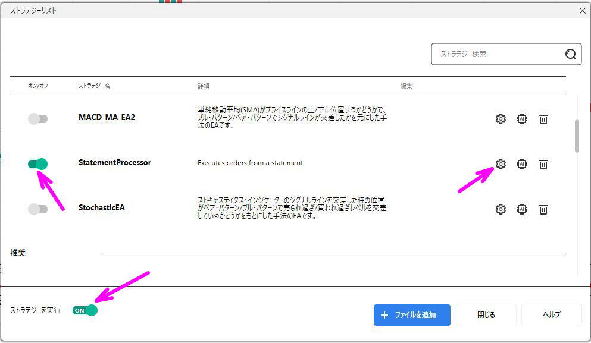Select the StochasticEA strategy name
Viewport: 591px width, 343px height.
click(x=102, y=208)
